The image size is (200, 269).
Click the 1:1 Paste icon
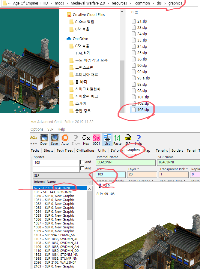pyautogui.click(x=117, y=140)
